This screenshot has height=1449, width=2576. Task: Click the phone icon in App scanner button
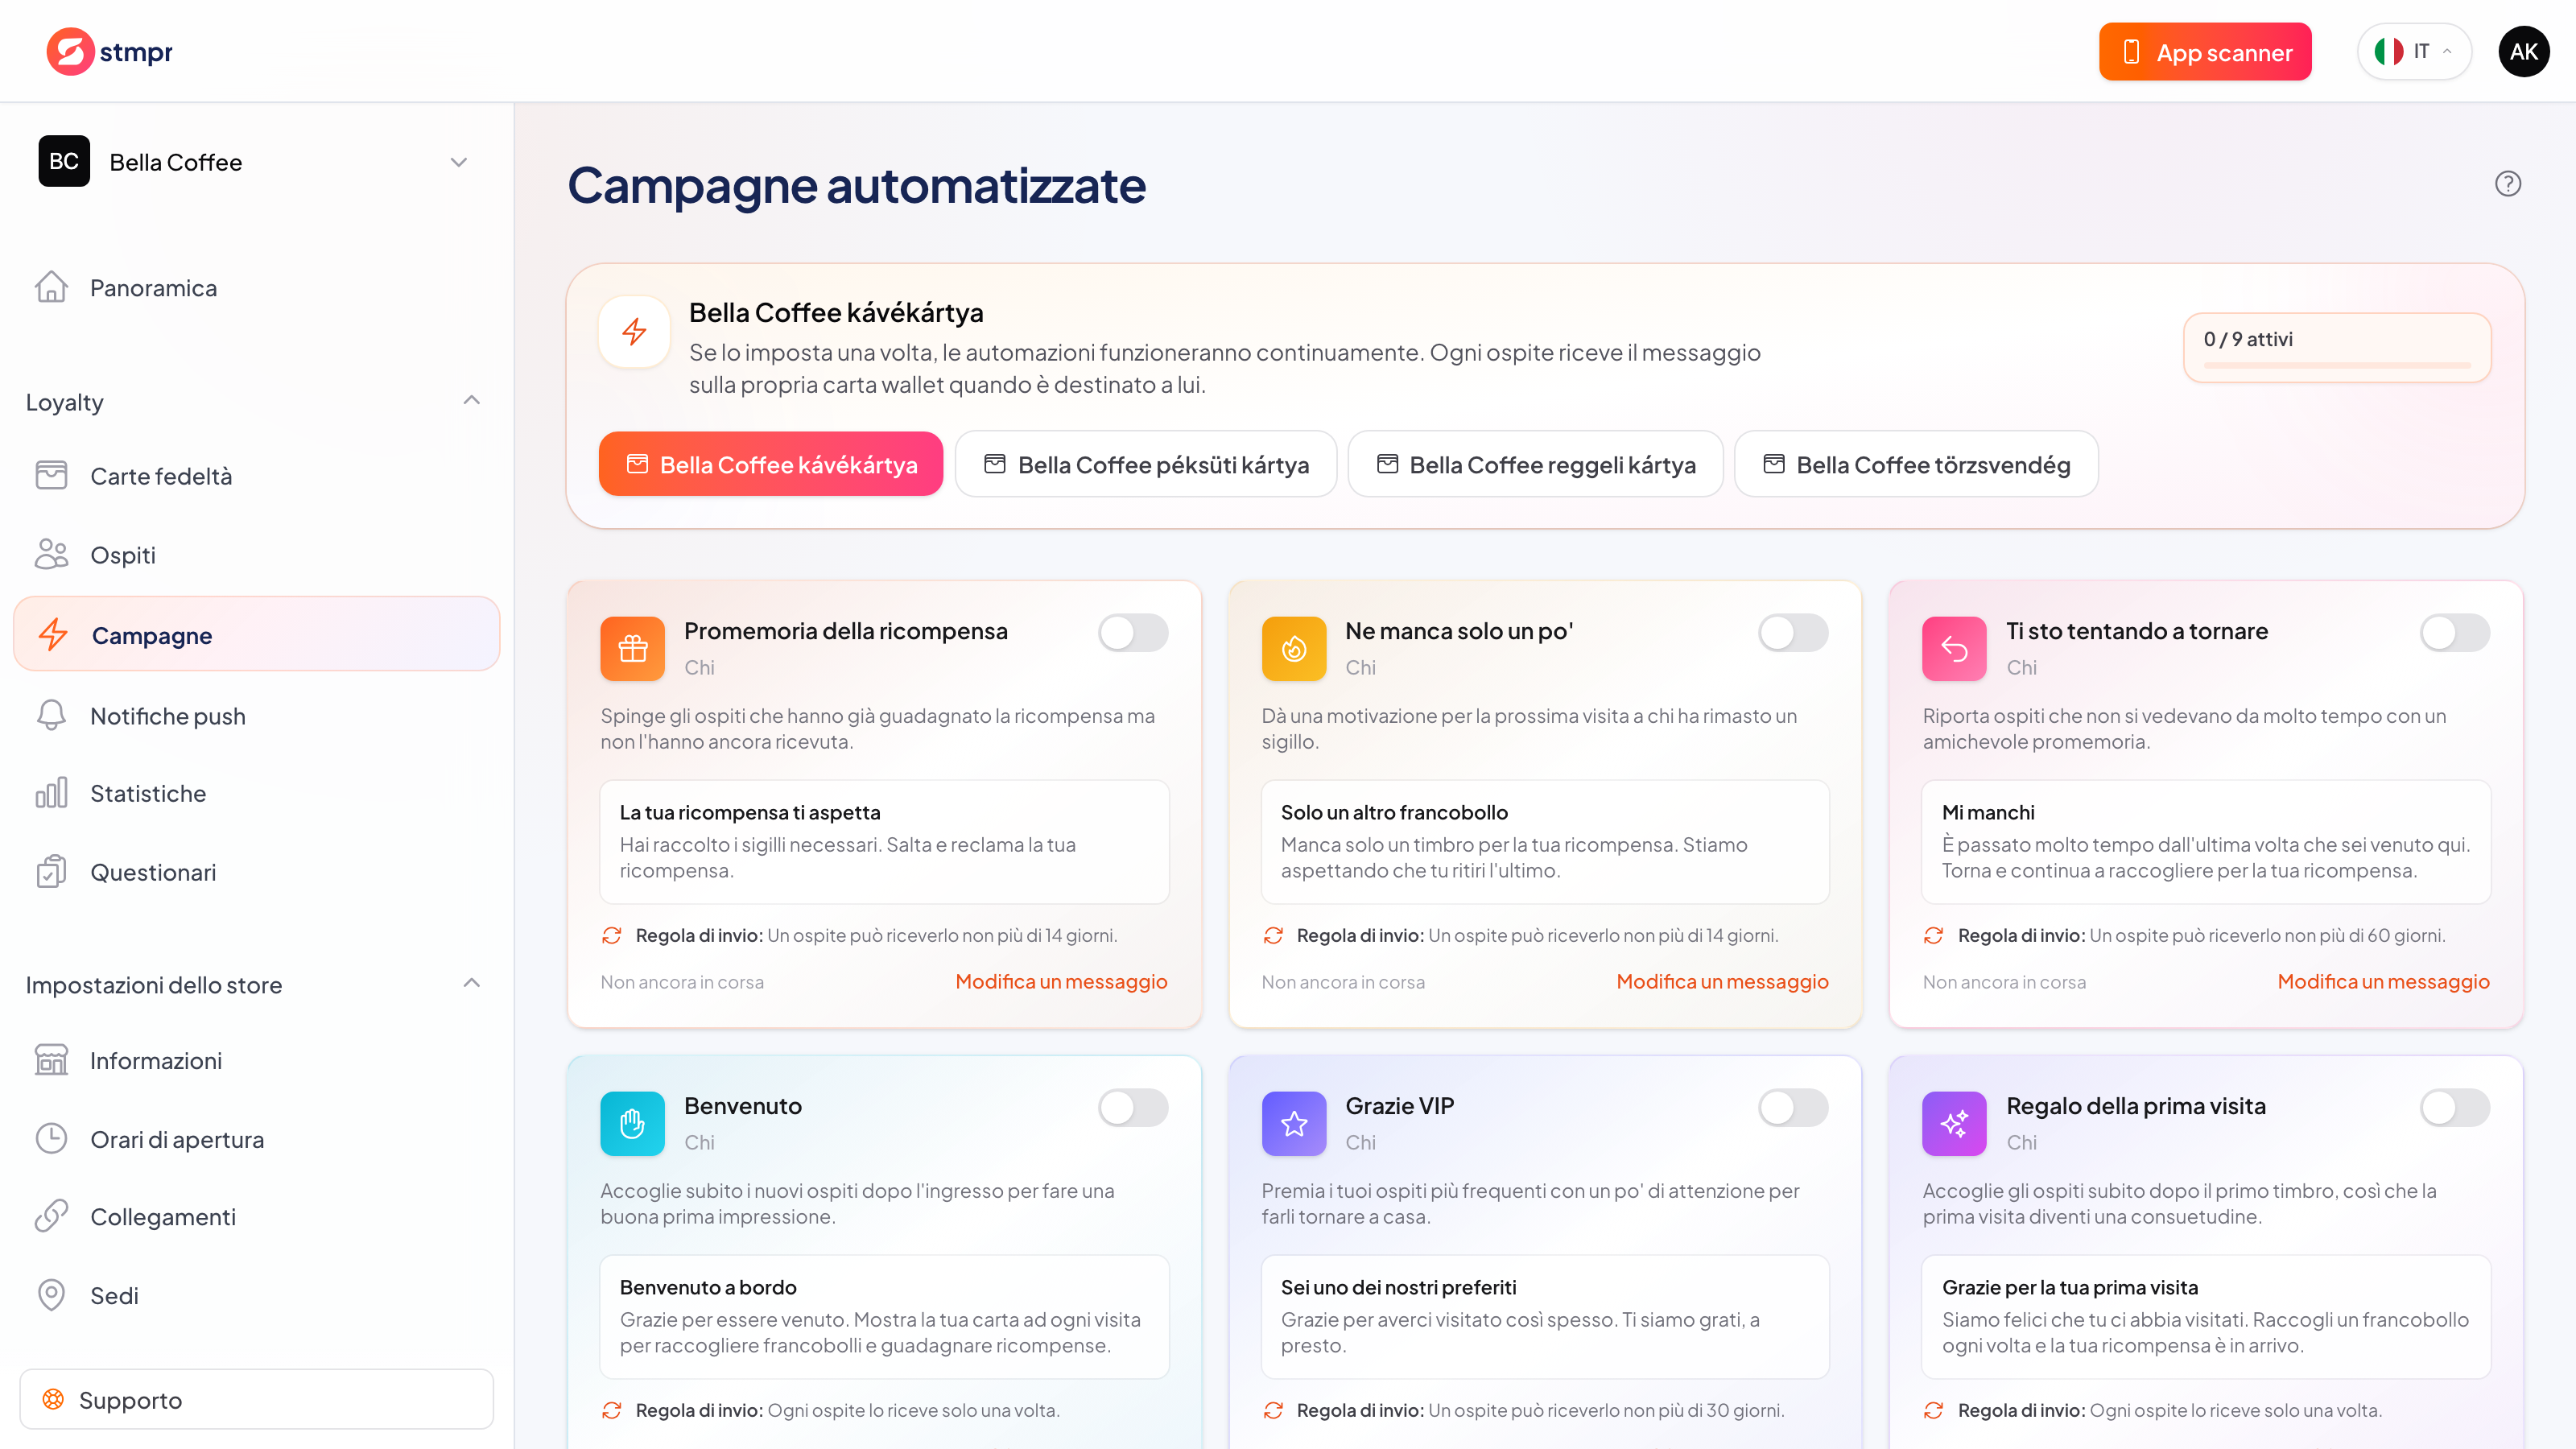pos(2131,52)
